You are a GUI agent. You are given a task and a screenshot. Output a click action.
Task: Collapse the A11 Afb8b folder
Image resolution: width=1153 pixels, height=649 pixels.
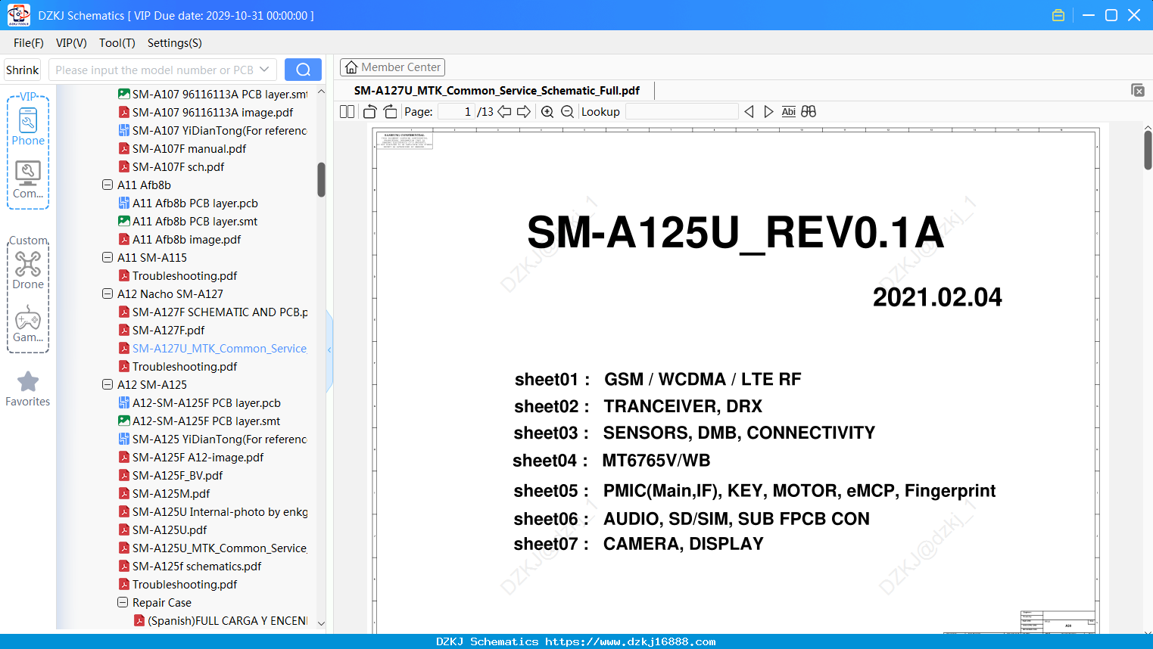(x=108, y=185)
